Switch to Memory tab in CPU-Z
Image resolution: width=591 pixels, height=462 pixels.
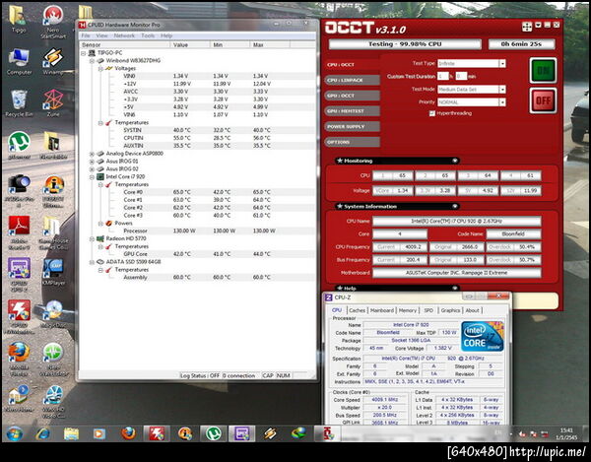(x=408, y=310)
